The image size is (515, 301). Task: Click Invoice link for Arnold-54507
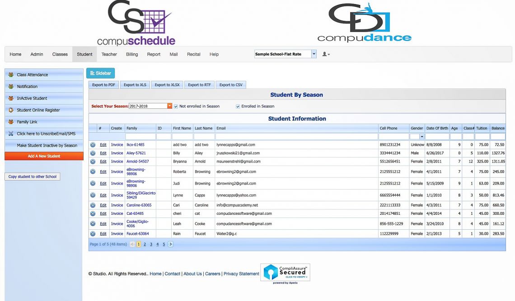pyautogui.click(x=117, y=162)
